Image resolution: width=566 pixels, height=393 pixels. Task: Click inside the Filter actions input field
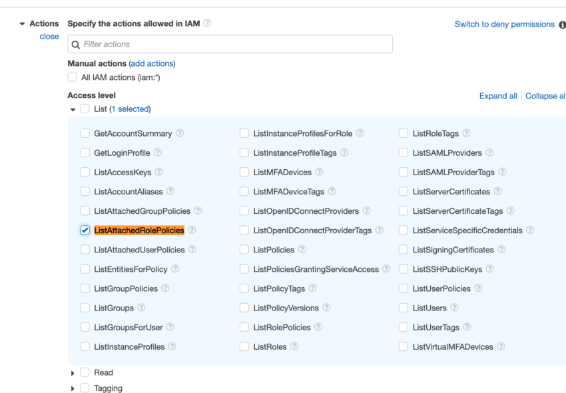200,43
